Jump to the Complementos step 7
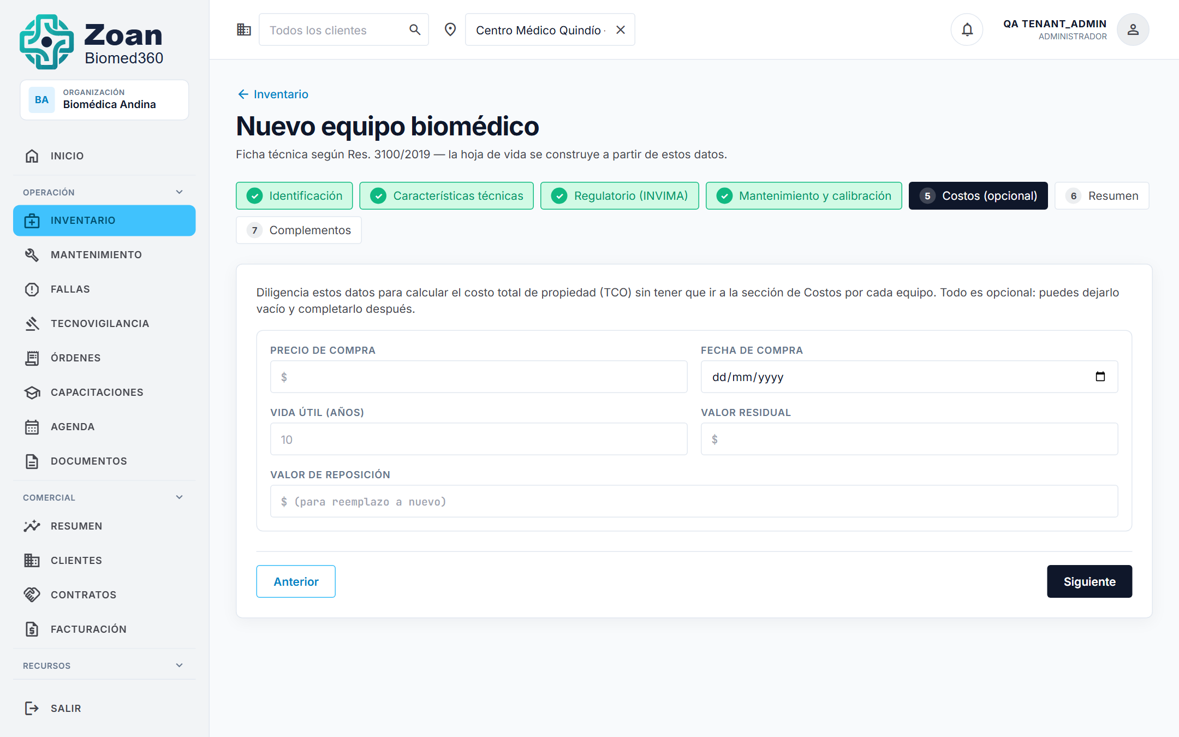Image resolution: width=1179 pixels, height=737 pixels. coord(299,230)
